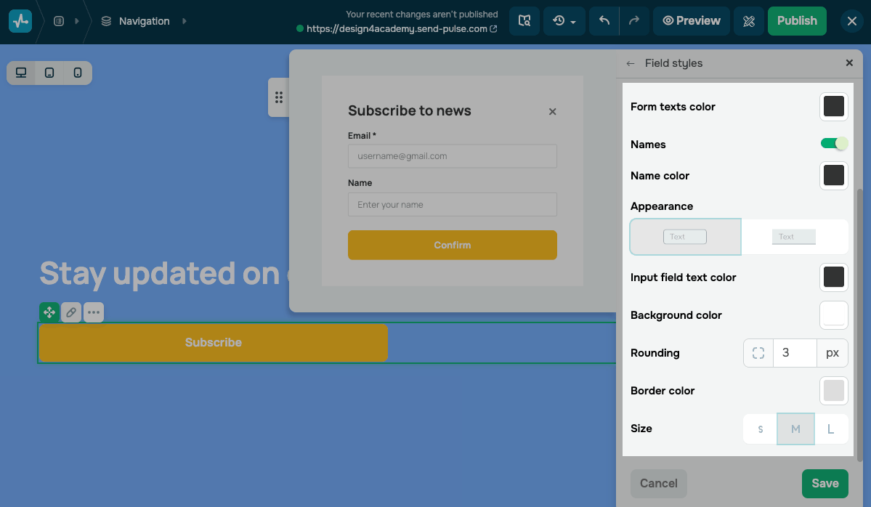Click the site map search icon

coord(524,21)
